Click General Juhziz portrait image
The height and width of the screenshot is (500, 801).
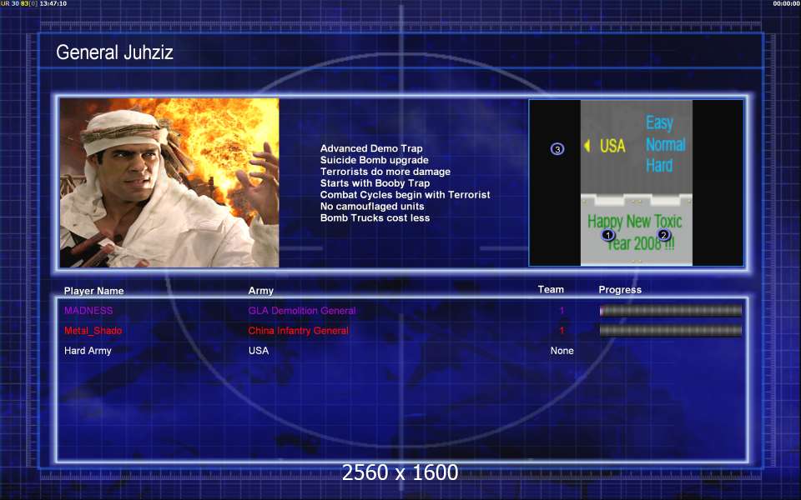click(169, 182)
